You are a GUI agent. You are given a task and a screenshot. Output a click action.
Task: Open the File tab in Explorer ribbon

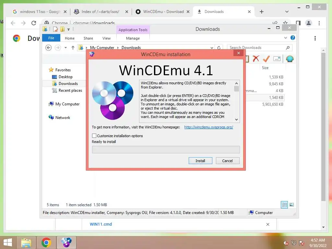(x=51, y=38)
